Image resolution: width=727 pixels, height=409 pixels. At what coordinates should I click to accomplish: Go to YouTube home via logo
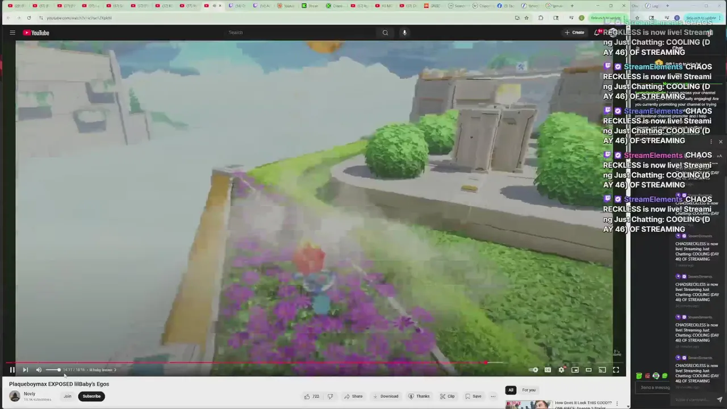pyautogui.click(x=36, y=32)
